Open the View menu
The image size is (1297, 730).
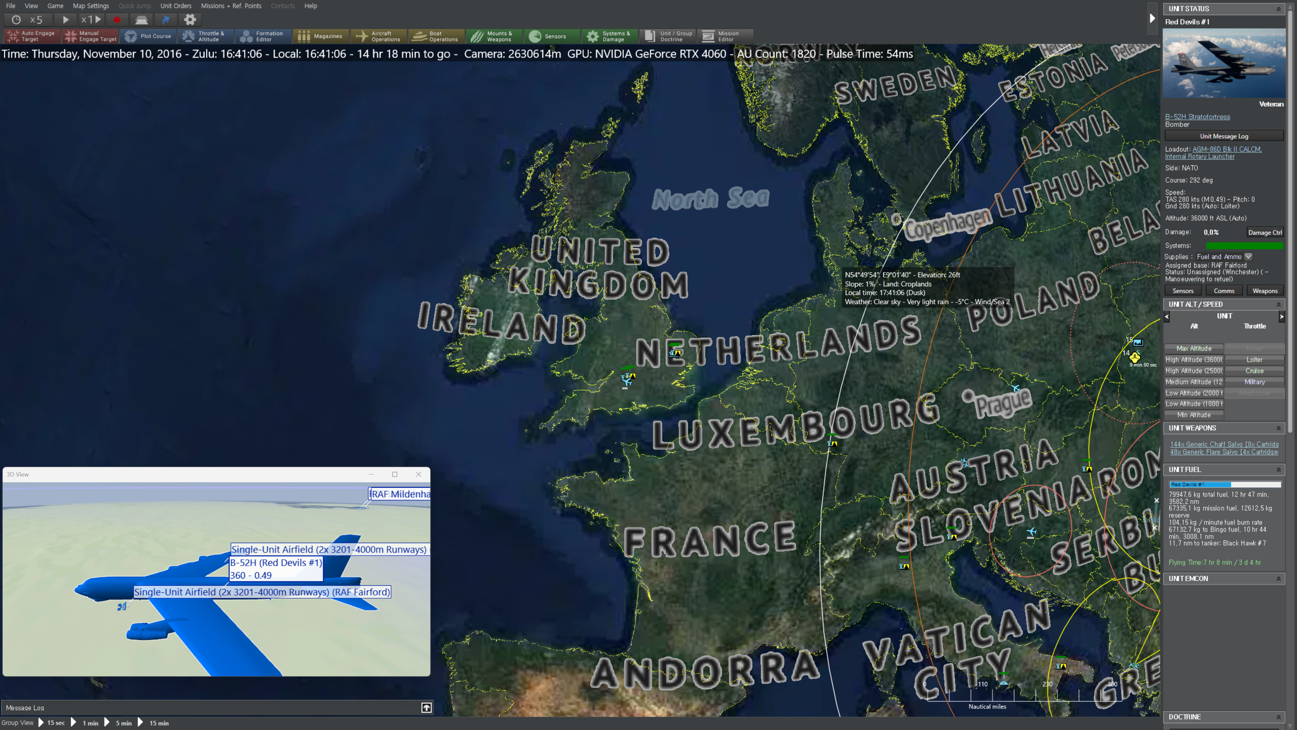tap(31, 6)
